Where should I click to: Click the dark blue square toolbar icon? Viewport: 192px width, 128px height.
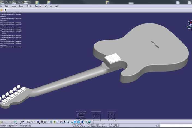[38, 122]
